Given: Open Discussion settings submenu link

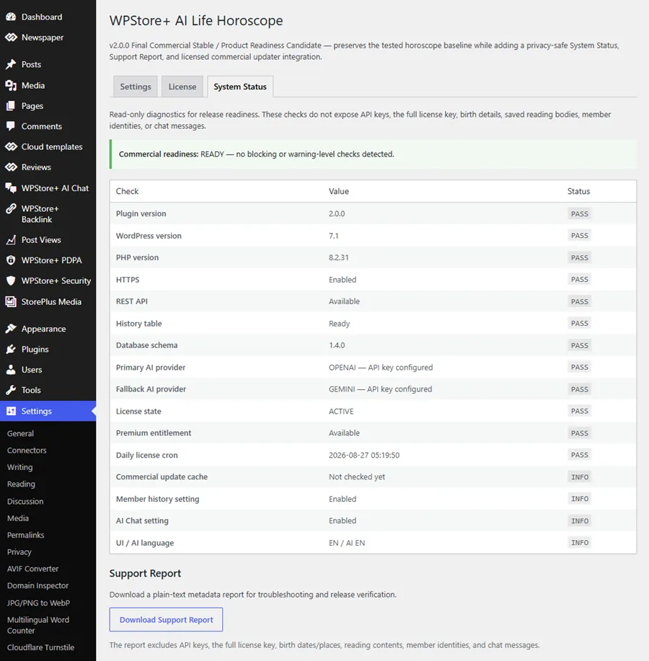Looking at the screenshot, I should (x=25, y=501).
